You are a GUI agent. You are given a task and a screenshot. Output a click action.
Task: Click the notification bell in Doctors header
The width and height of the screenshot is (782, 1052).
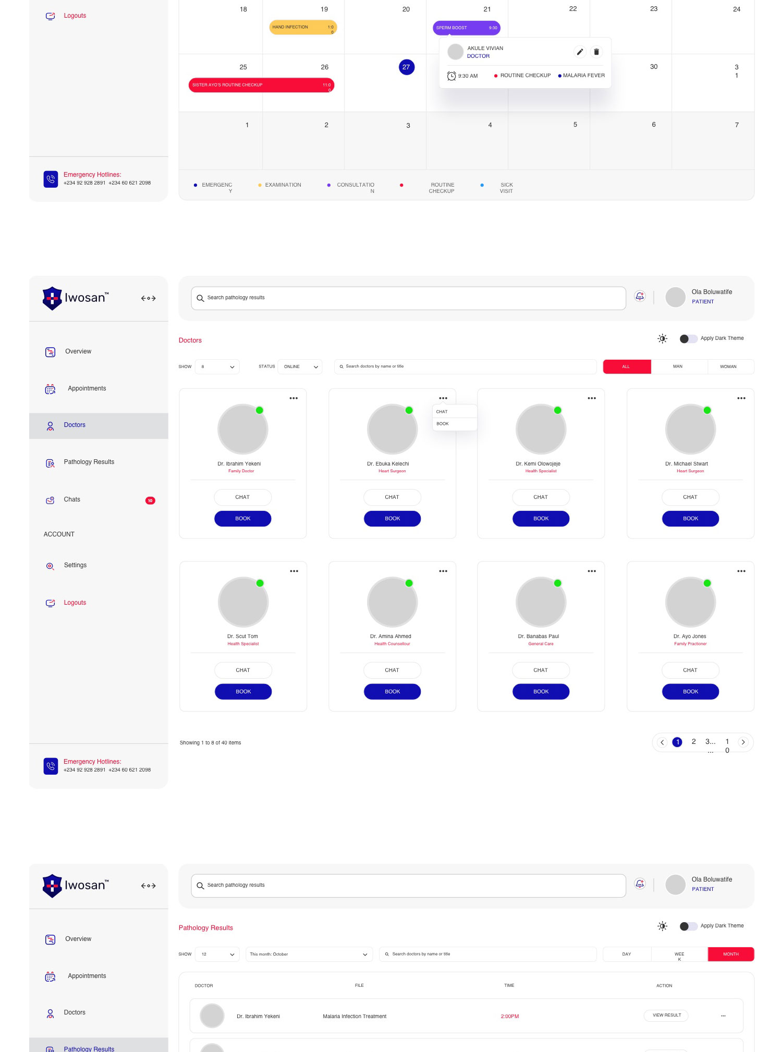(640, 296)
